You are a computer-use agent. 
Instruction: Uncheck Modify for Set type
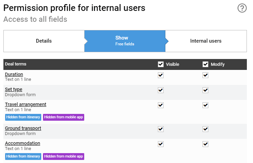click(x=205, y=90)
